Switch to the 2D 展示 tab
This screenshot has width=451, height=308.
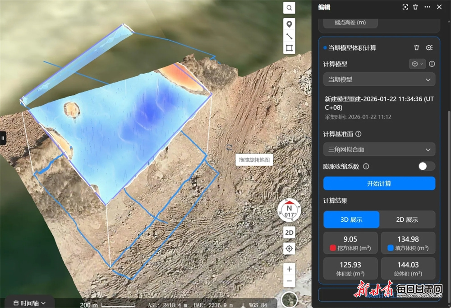[407, 219]
